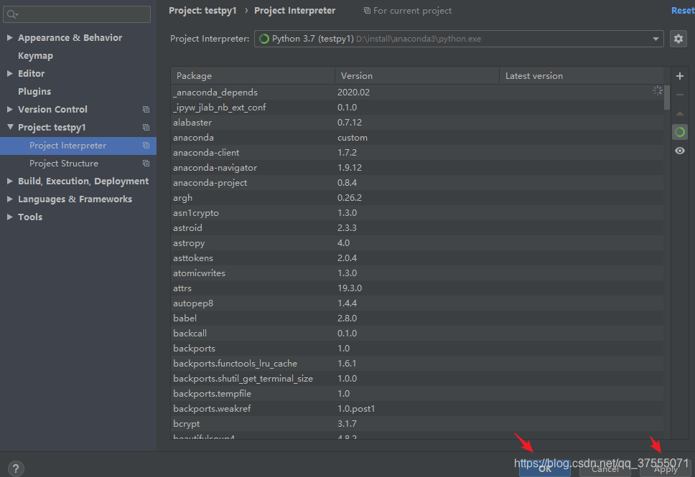Viewport: 695px width, 477px height.
Task: Add a package with the plus icon
Action: (x=679, y=76)
